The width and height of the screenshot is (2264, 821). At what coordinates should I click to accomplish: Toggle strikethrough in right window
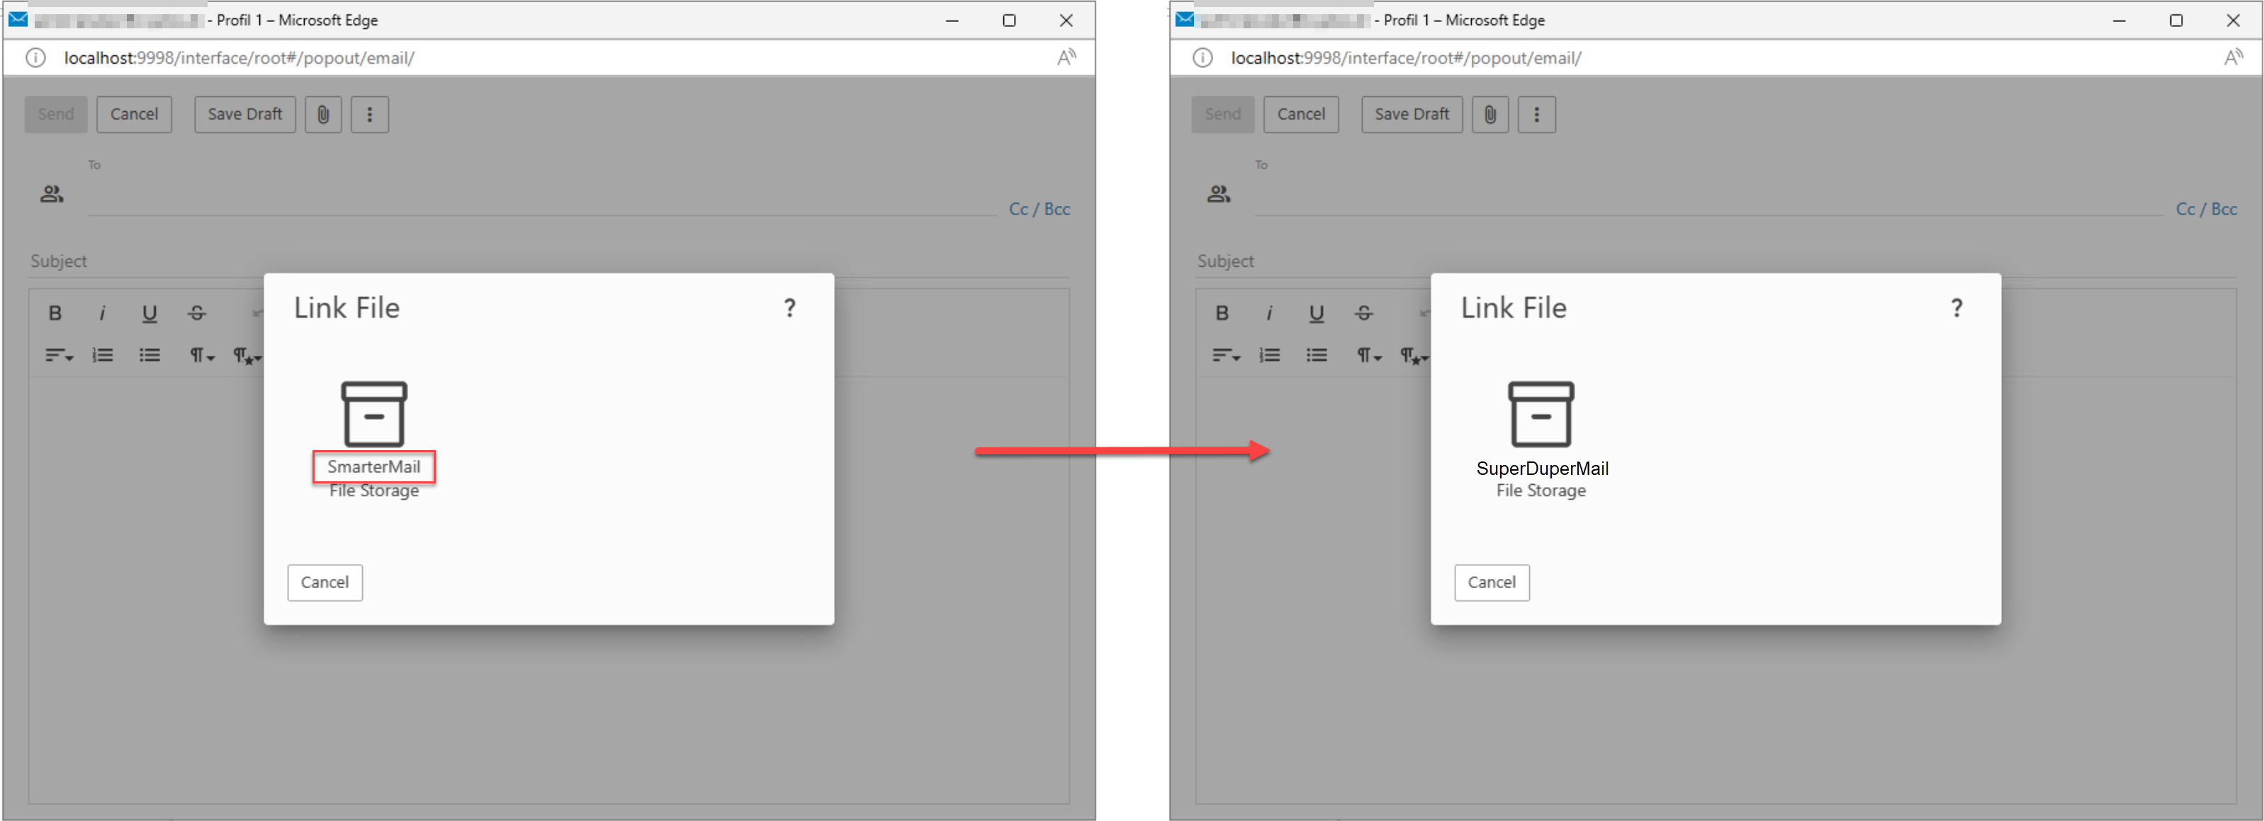[x=1364, y=313]
